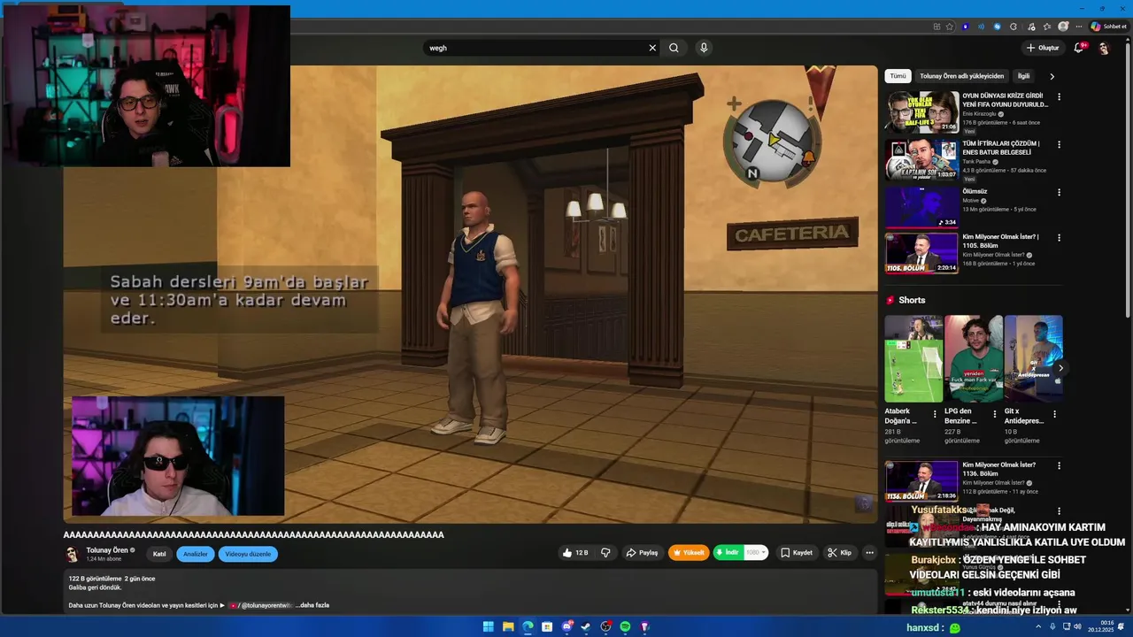Click the Bully gameplay video player
This screenshot has height=637, width=1133.
pos(470,294)
